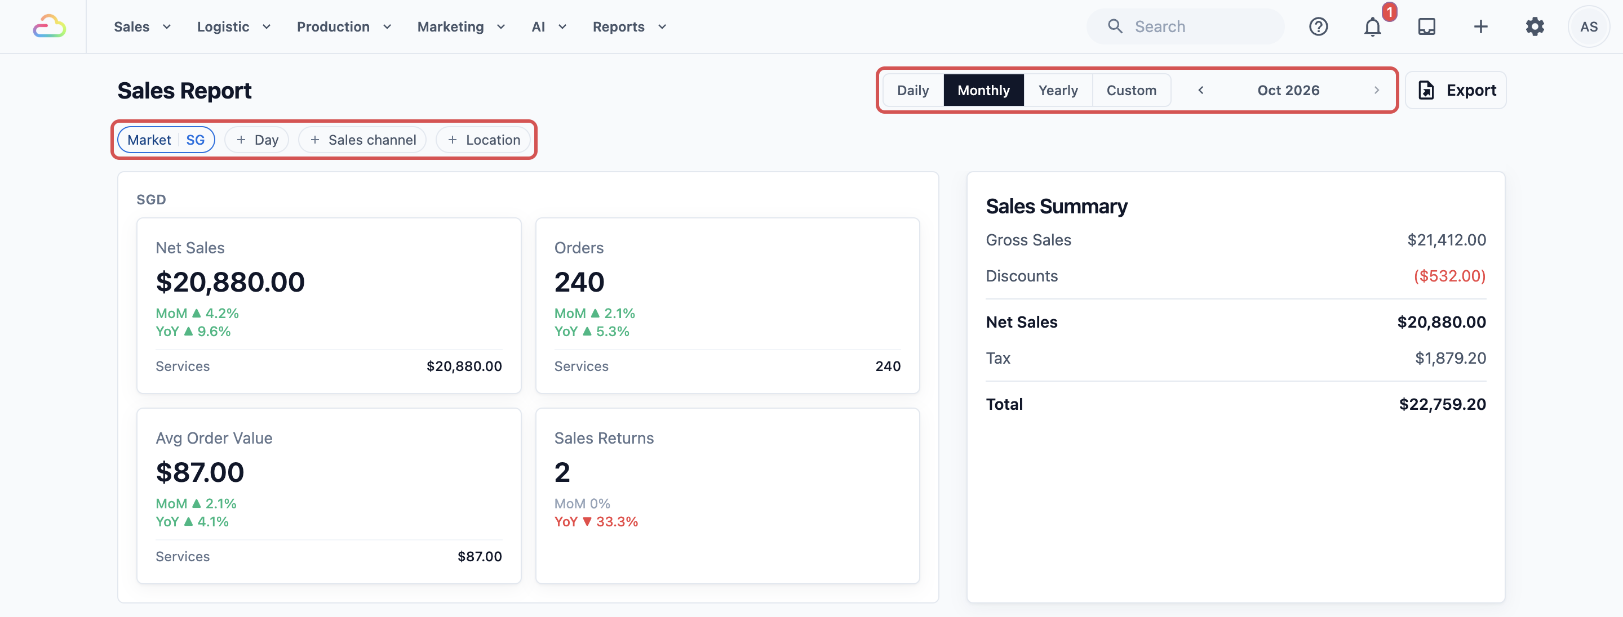The width and height of the screenshot is (1623, 617).
Task: Click the SGD currency label
Action: pos(151,200)
